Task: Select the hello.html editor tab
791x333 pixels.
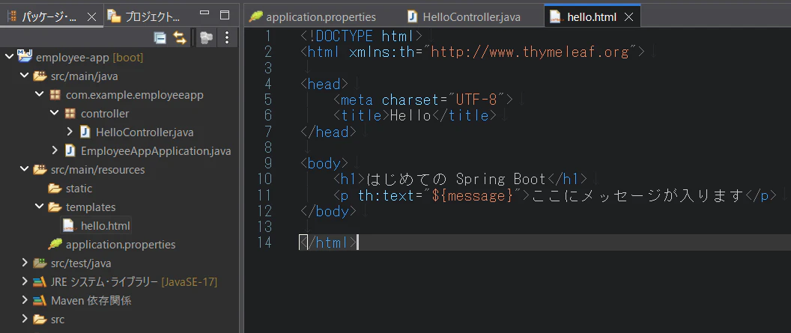Action: 591,17
